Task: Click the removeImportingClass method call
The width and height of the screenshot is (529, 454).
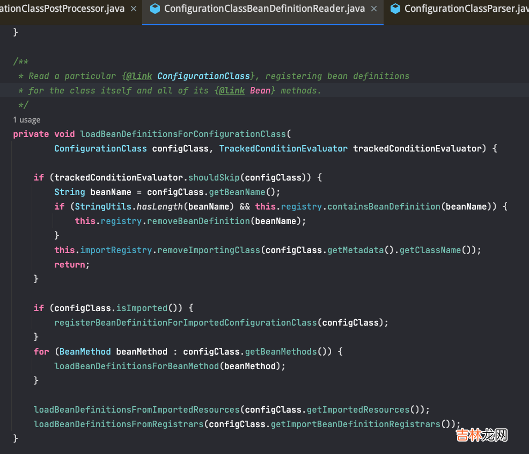Action: click(x=209, y=250)
